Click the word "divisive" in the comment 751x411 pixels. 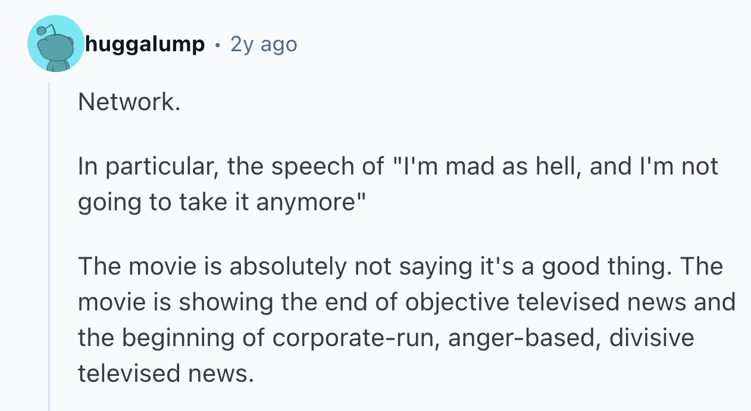tap(652, 338)
